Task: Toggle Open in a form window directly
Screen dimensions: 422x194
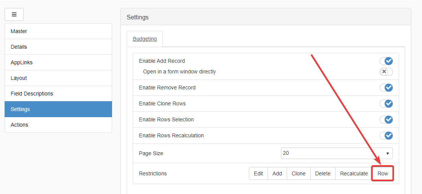Action: (x=386, y=72)
